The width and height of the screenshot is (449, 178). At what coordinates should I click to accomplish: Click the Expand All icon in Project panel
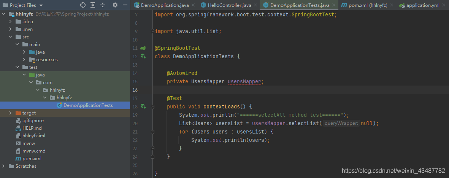pos(93,5)
